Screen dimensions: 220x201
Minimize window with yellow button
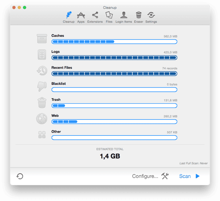[19, 7]
